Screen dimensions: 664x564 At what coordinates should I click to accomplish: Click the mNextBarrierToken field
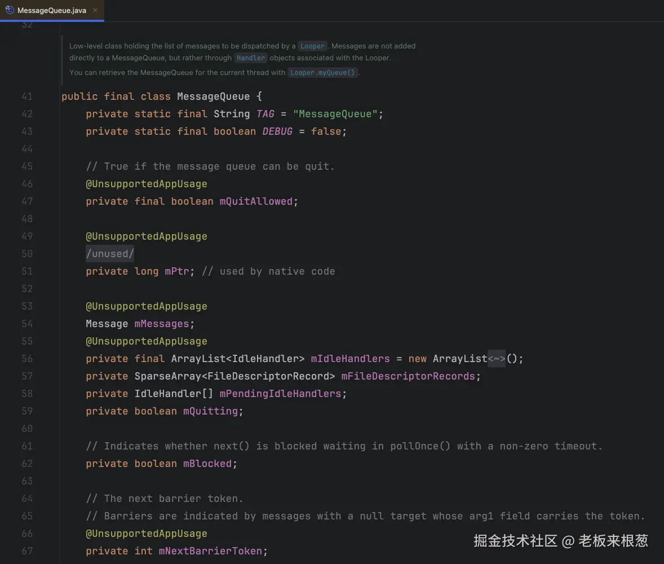coord(210,550)
